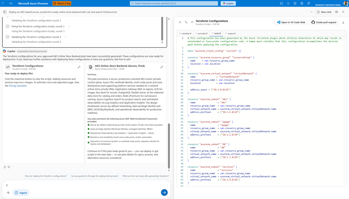Download the Terraform scripts
Viewport: 349px width, 199px height.
click(343, 22)
